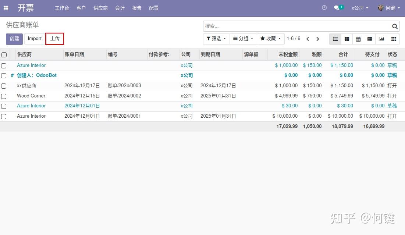The width and height of the screenshot is (405, 235).
Task: Select the 报告 menu item
Action: point(136,8)
